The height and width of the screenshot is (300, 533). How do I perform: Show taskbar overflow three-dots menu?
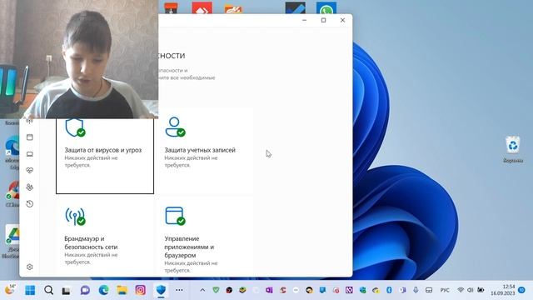point(180,290)
